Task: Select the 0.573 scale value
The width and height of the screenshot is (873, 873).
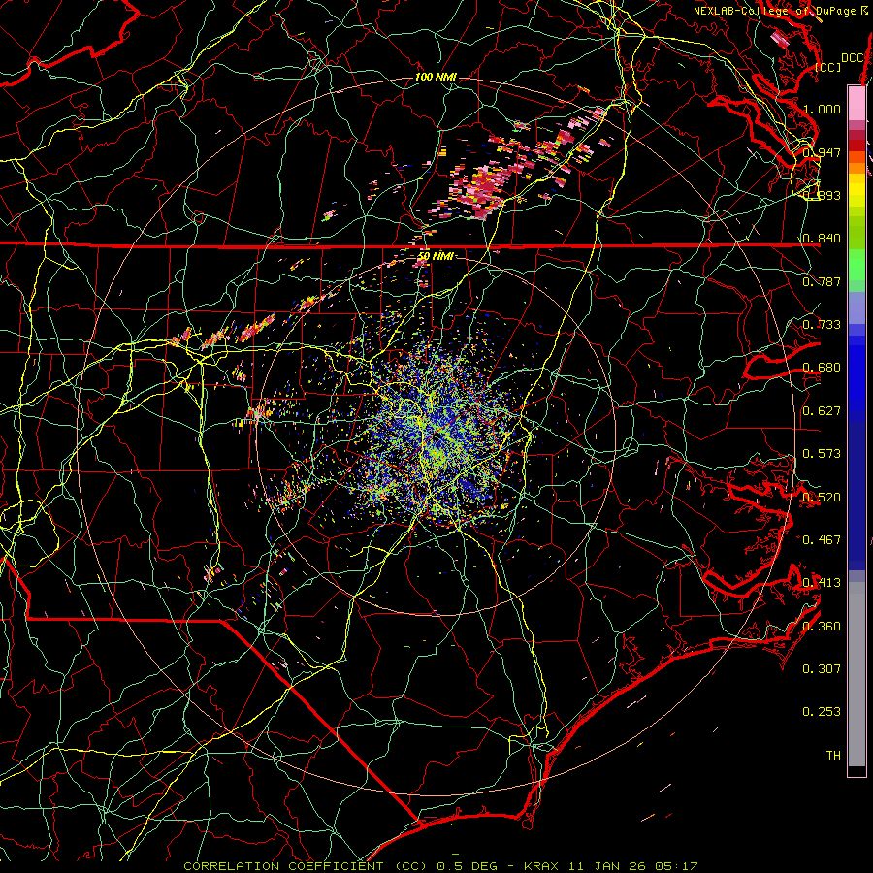Action: point(822,454)
